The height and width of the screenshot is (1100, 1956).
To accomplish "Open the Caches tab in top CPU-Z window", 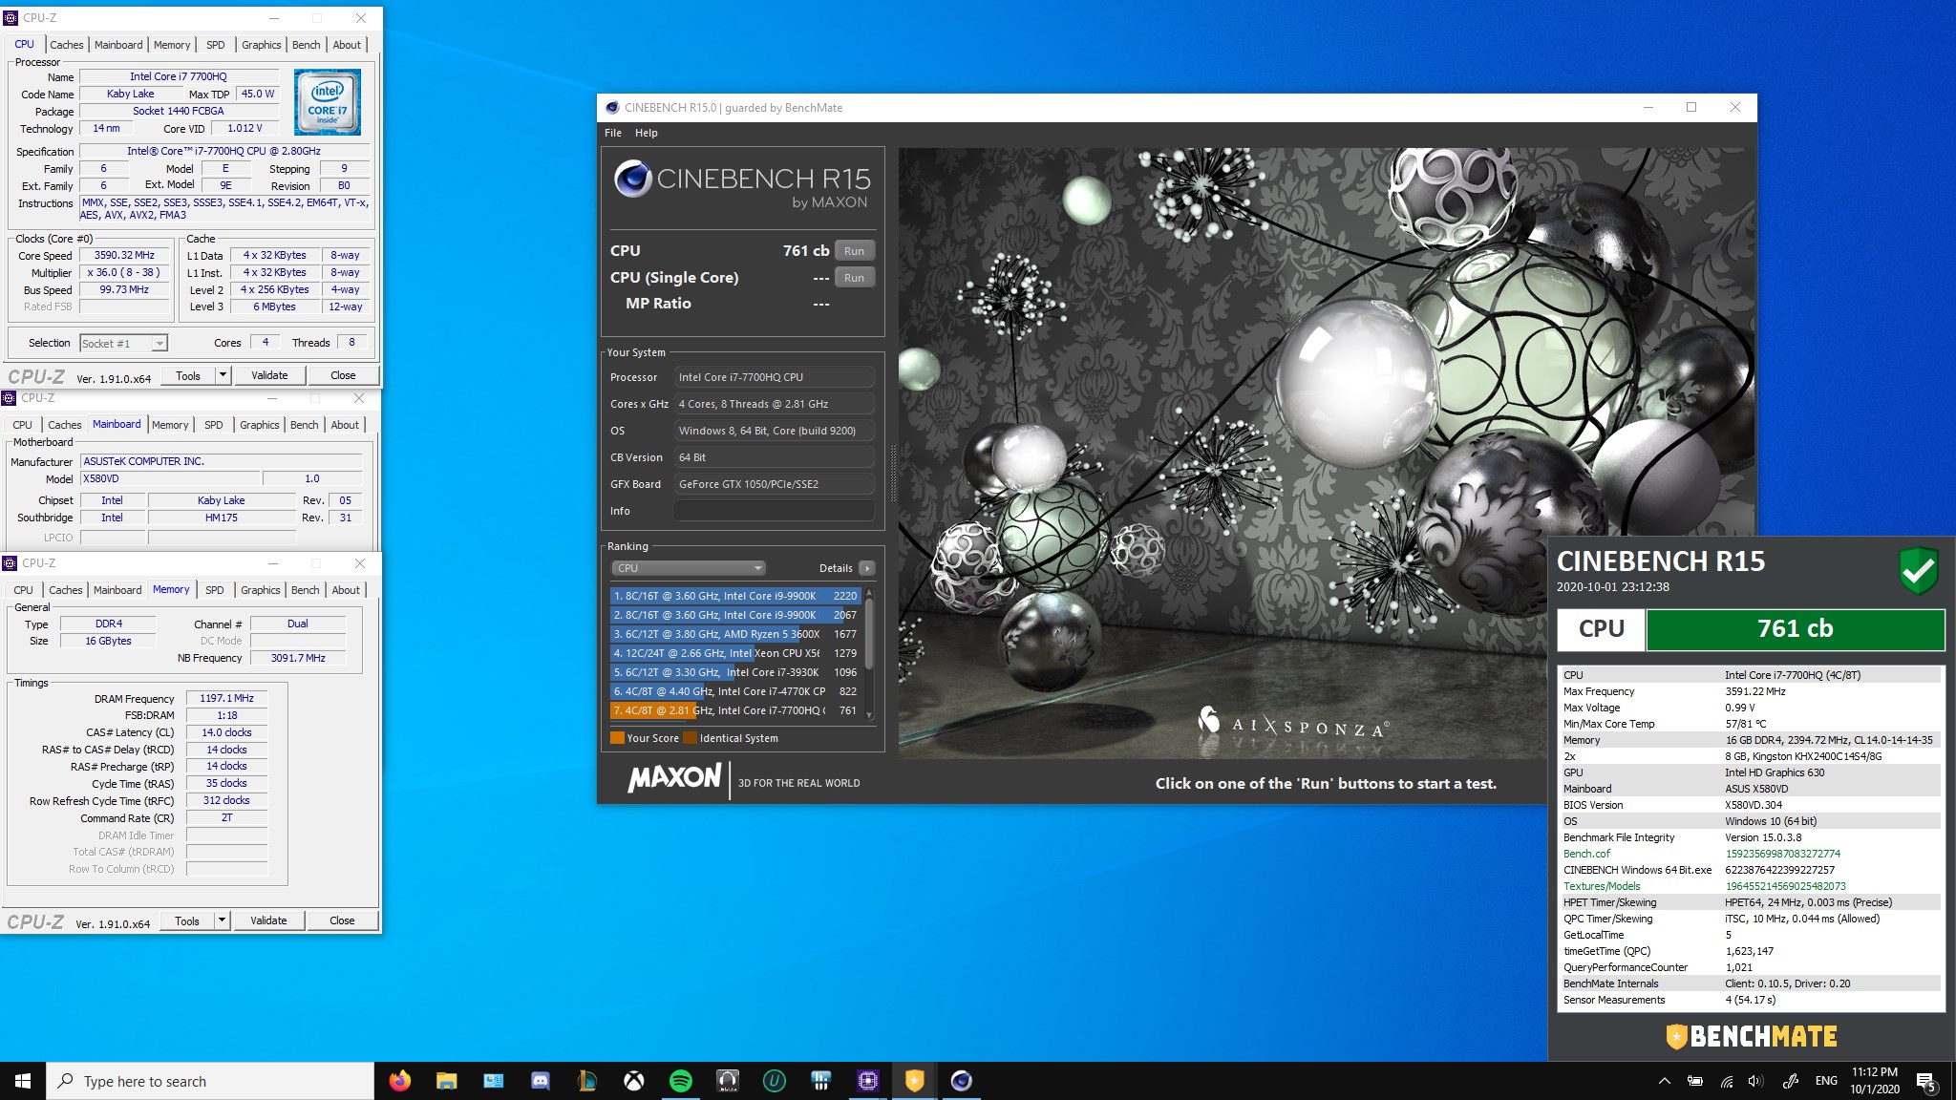I will [x=67, y=45].
